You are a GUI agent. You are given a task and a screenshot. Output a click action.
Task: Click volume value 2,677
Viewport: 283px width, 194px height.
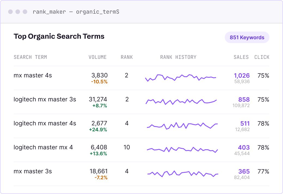coord(99,123)
